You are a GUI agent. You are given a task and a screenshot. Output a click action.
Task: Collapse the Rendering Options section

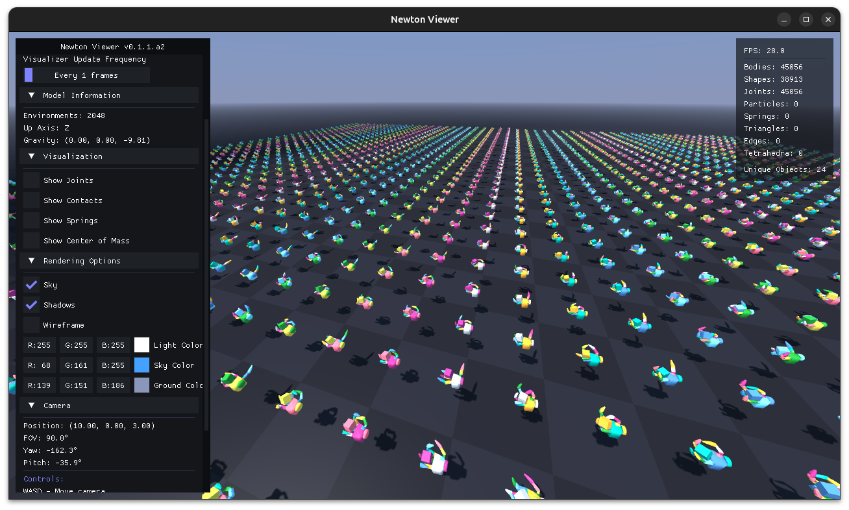coord(31,261)
